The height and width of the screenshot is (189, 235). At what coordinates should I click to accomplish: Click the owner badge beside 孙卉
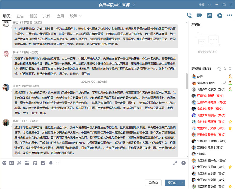230,77
